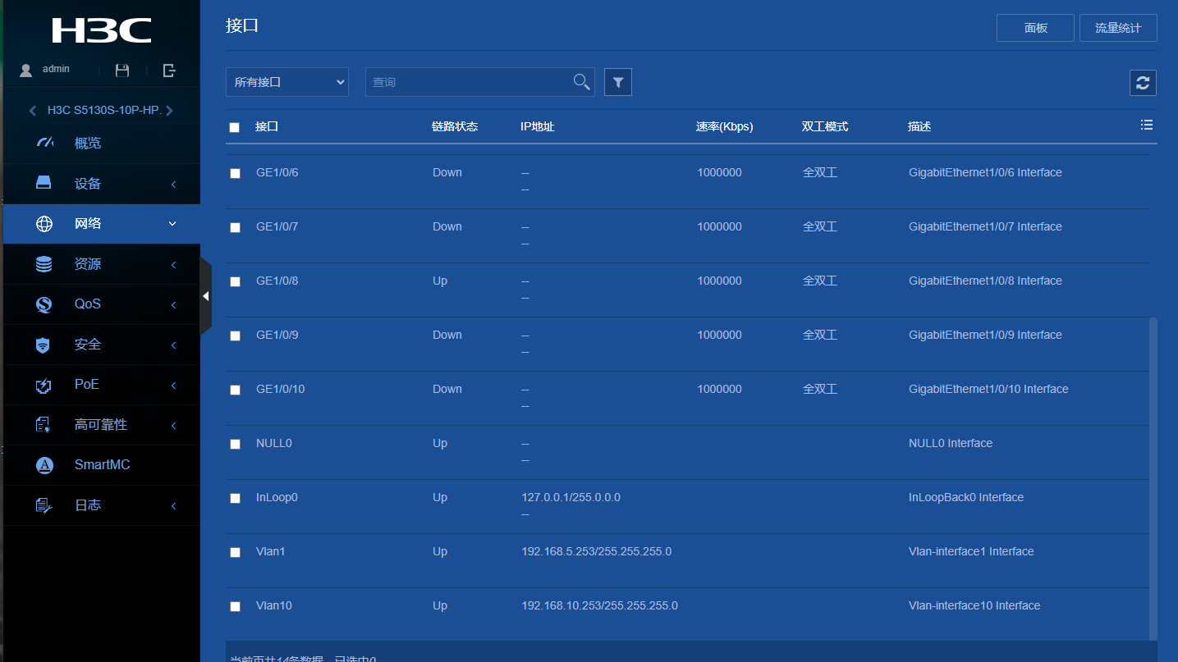Viewport: 1178px width, 662px height.
Task: Click the 全双工 duplex cell for GE1/0/9
Action: coord(820,335)
